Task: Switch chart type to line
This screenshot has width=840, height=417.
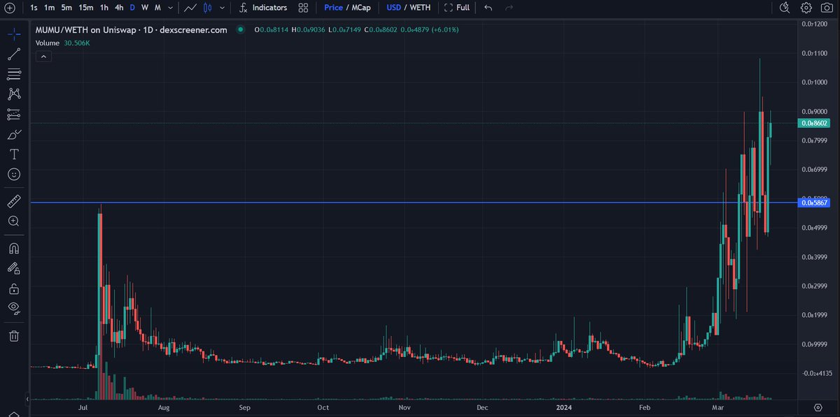Action: [190, 8]
